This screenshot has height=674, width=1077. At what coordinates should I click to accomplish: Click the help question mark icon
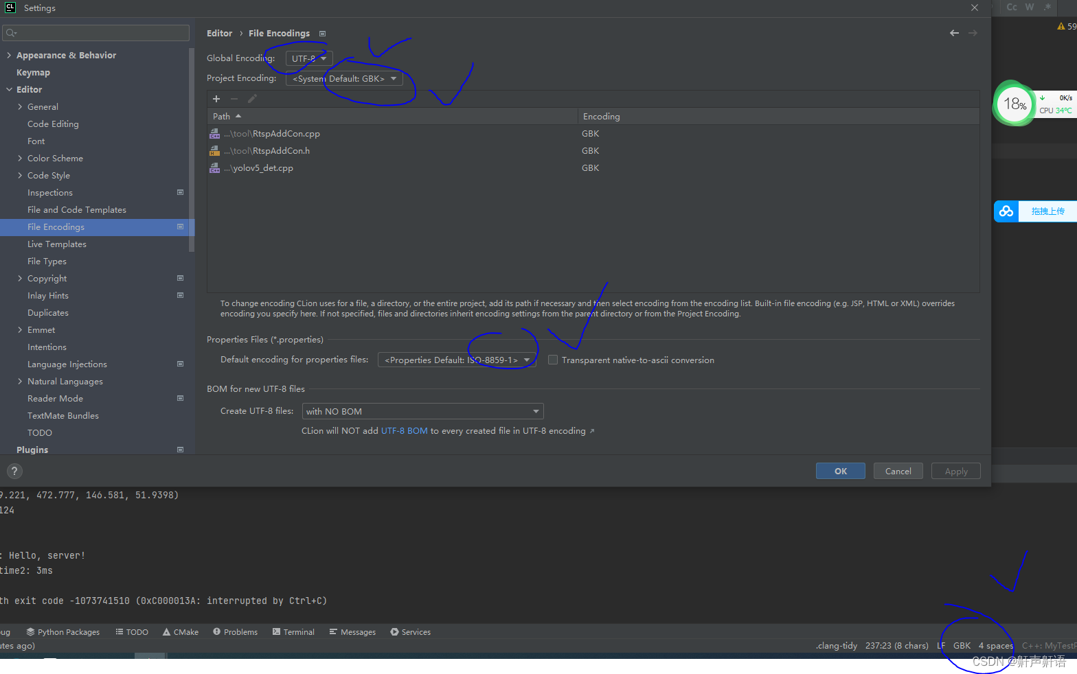[x=14, y=471]
